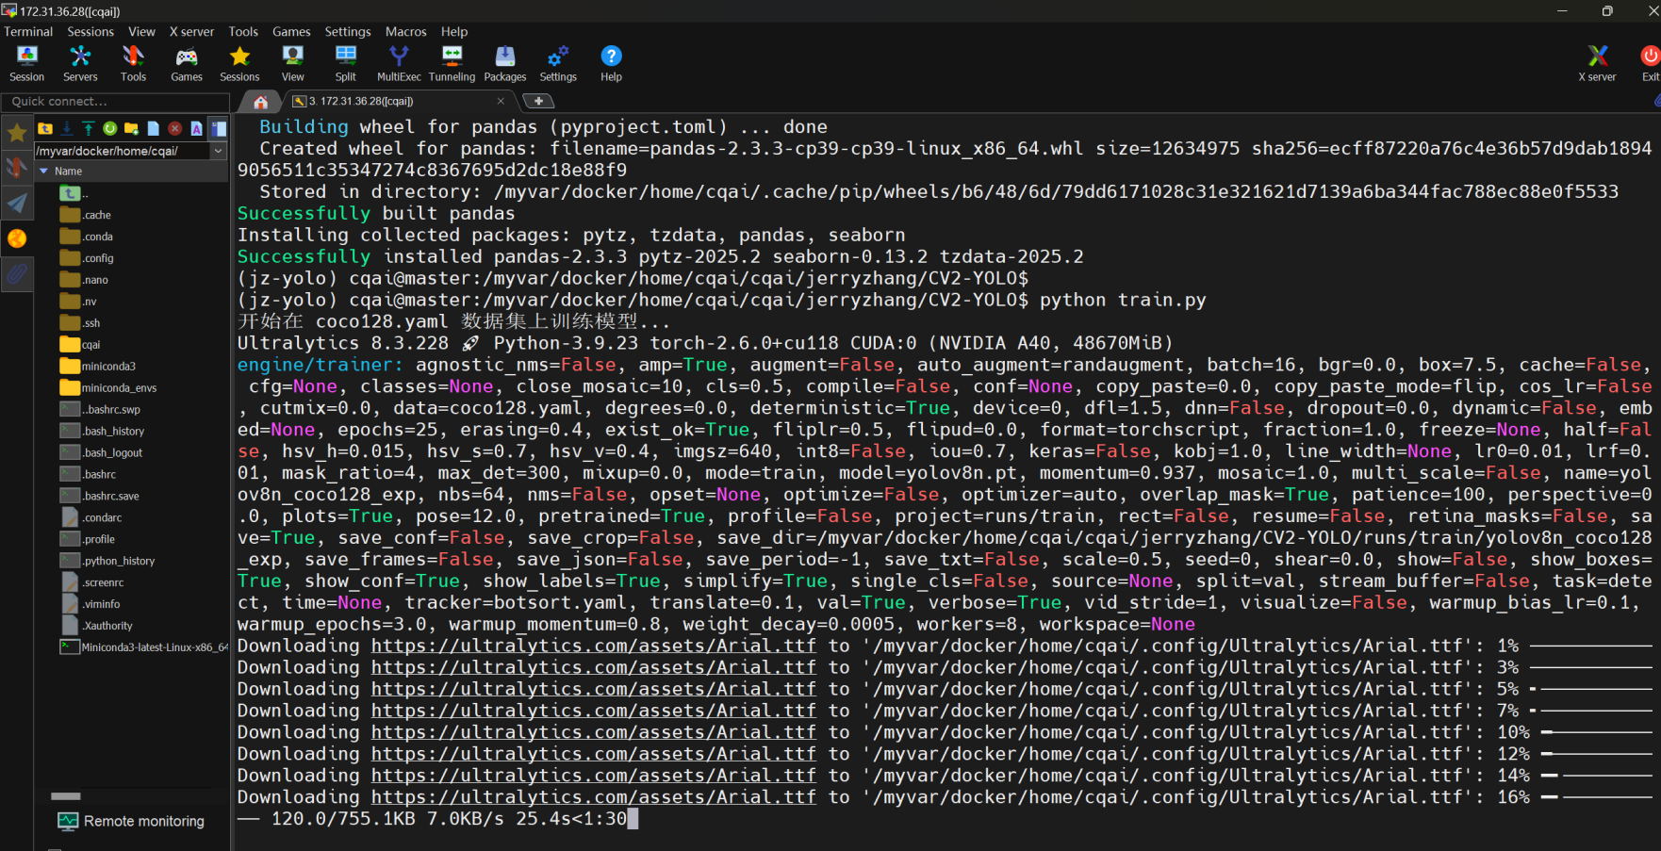Click the new tab plus button

point(538,101)
